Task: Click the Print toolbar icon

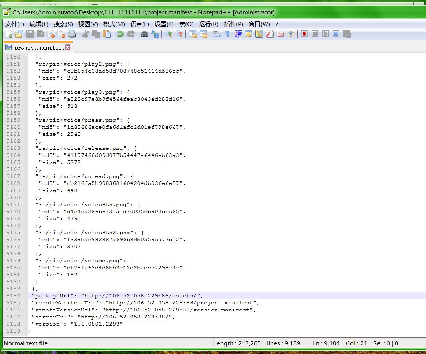Action: click(72, 34)
